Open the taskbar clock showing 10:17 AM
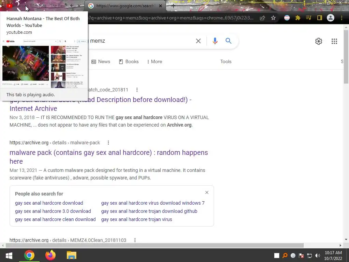This screenshot has height=262, width=349. pos(333,256)
